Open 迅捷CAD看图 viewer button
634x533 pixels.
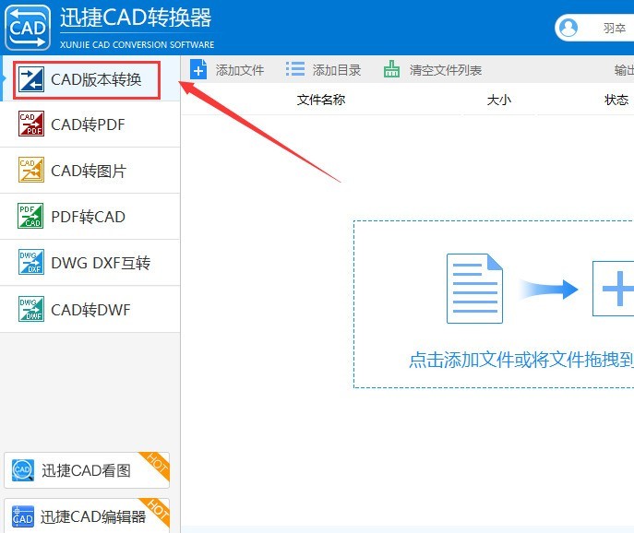tap(86, 470)
